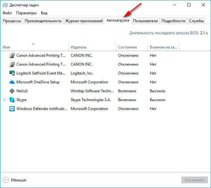Open the Файл menu
The height and width of the screenshot is (188, 211).
coord(7,13)
